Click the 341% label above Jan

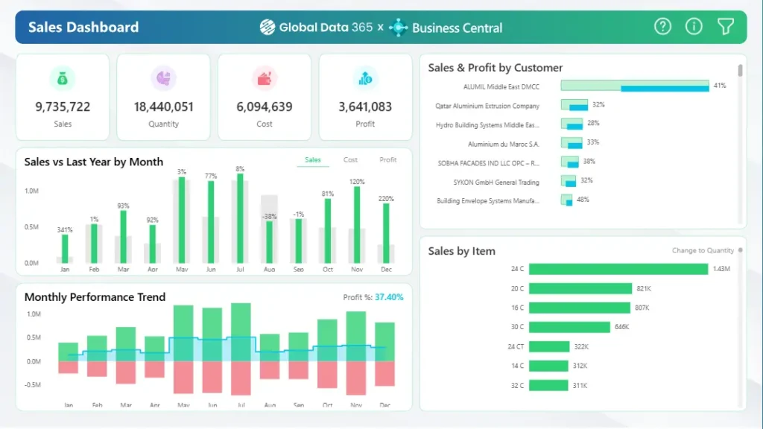tap(65, 229)
